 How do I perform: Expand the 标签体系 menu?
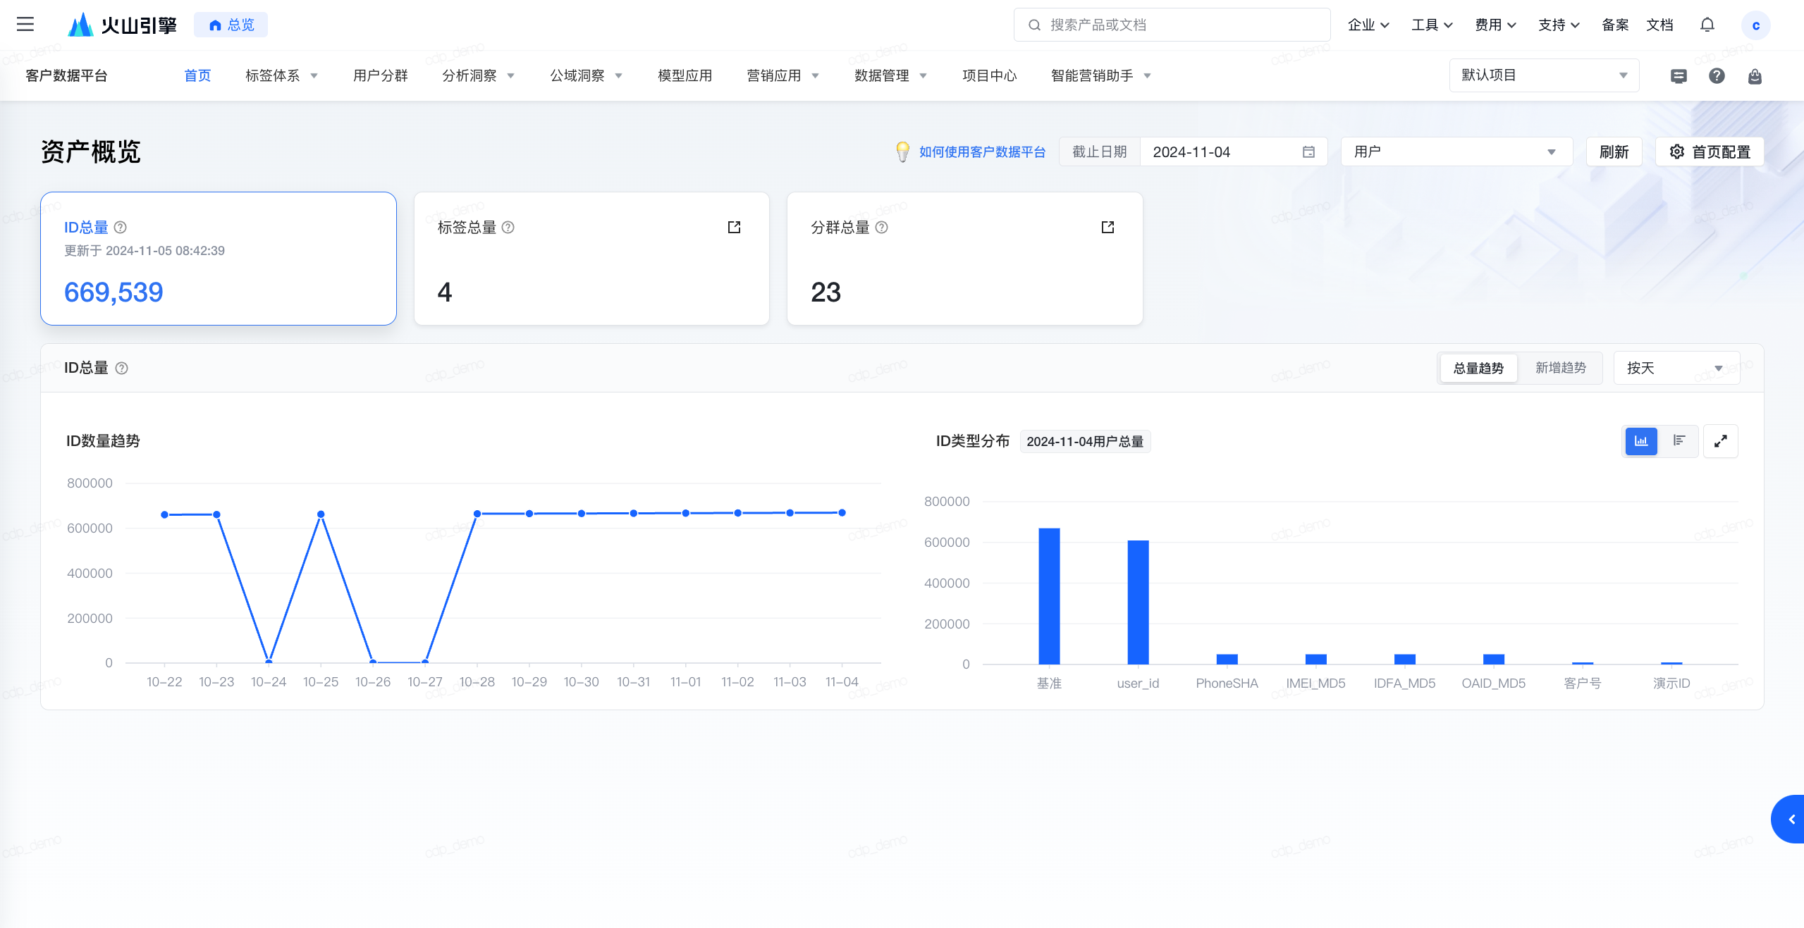281,75
